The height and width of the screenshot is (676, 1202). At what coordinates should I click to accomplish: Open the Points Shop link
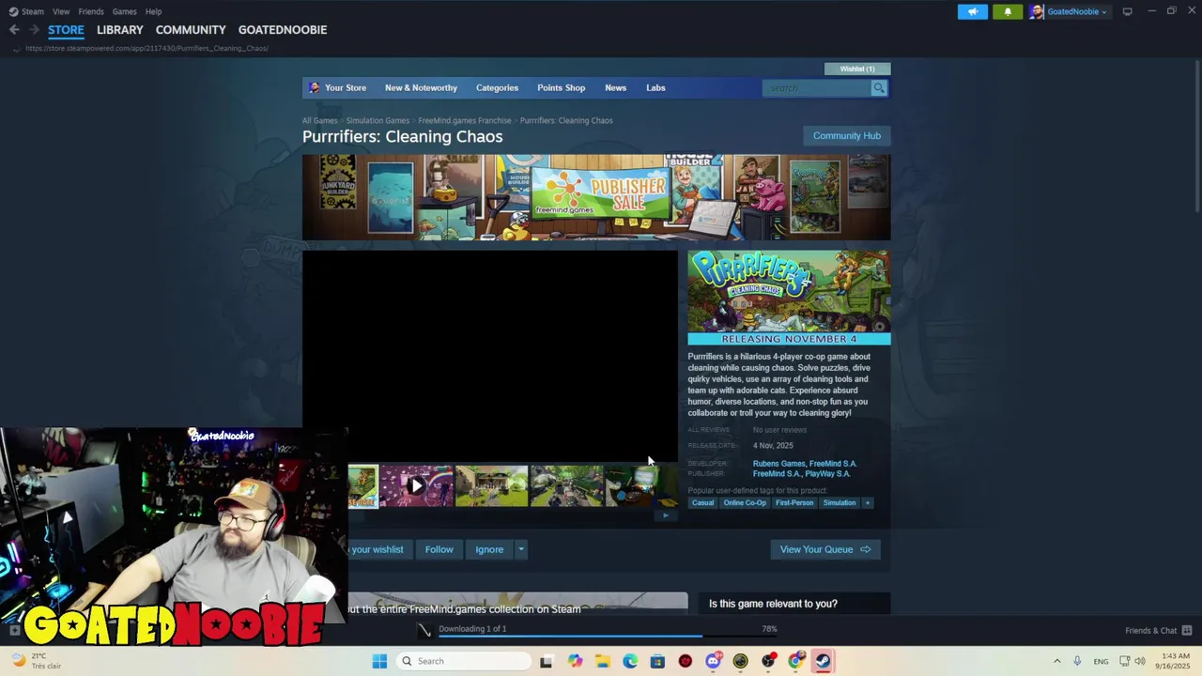[561, 88]
